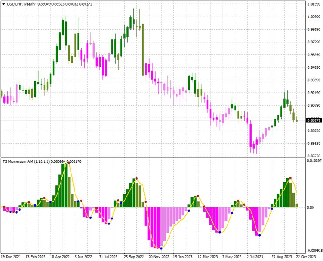Click the blue dot at the deepest histogram trough

[161, 248]
